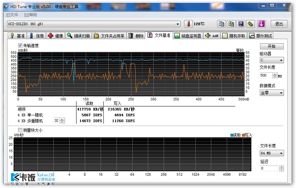Viewport: 296px width, 188px height.
Task: Click the 4 KB 单一随机 row label
Action: 30,115
